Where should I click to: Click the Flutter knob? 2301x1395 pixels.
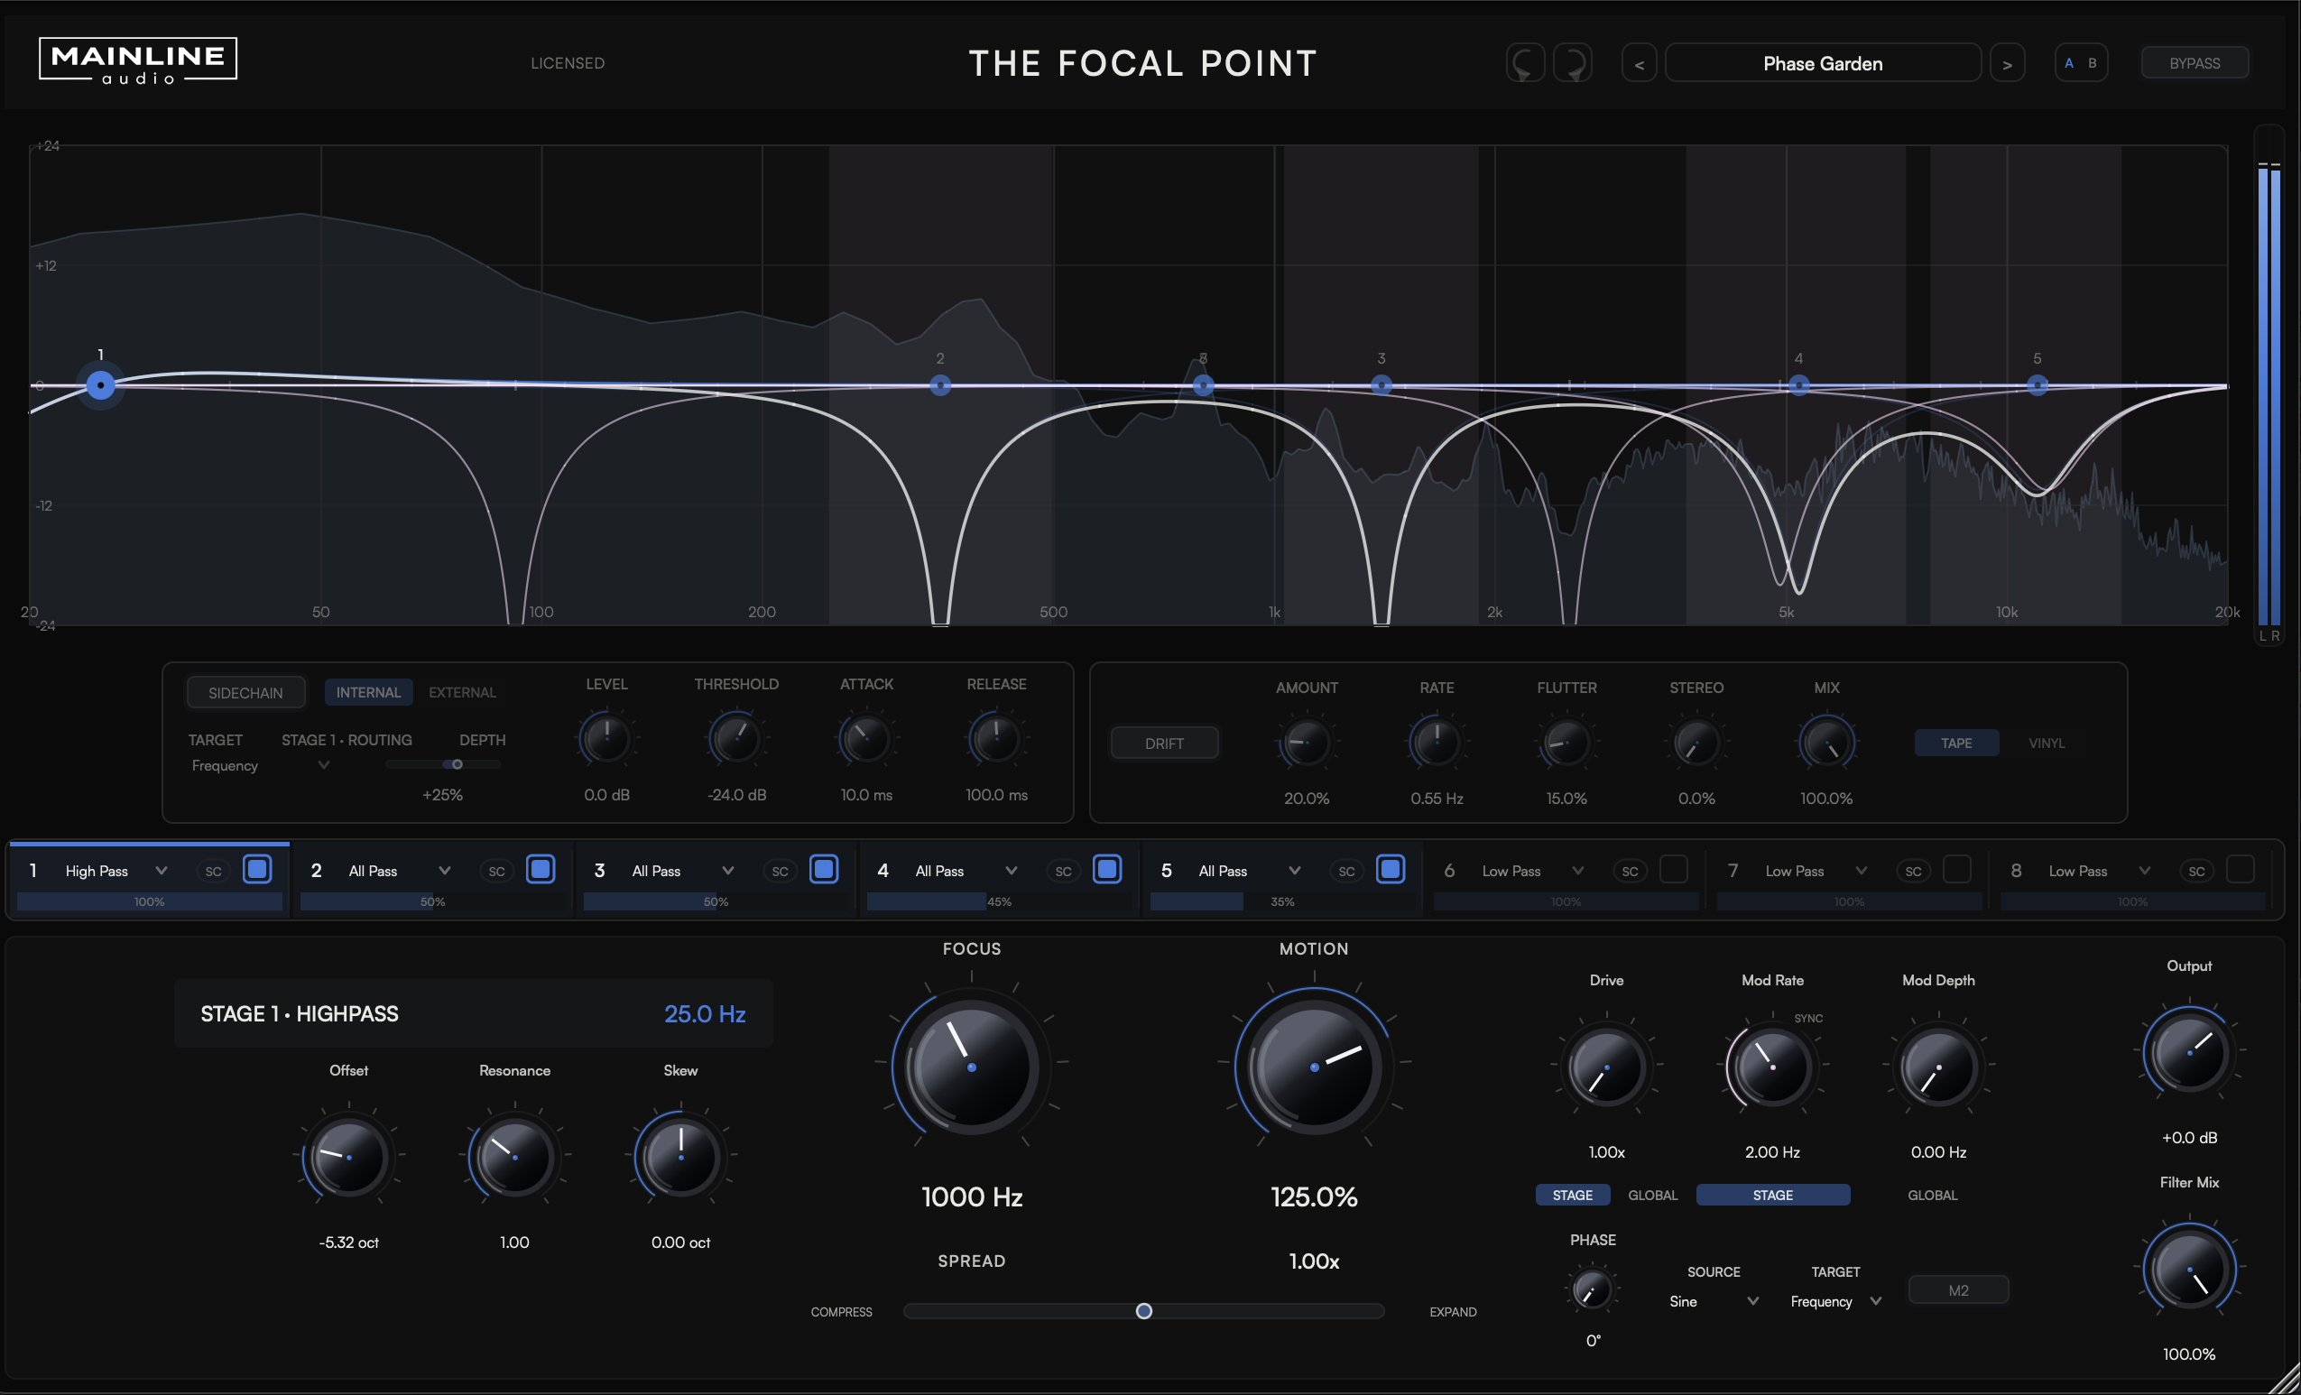pyautogui.click(x=1566, y=744)
